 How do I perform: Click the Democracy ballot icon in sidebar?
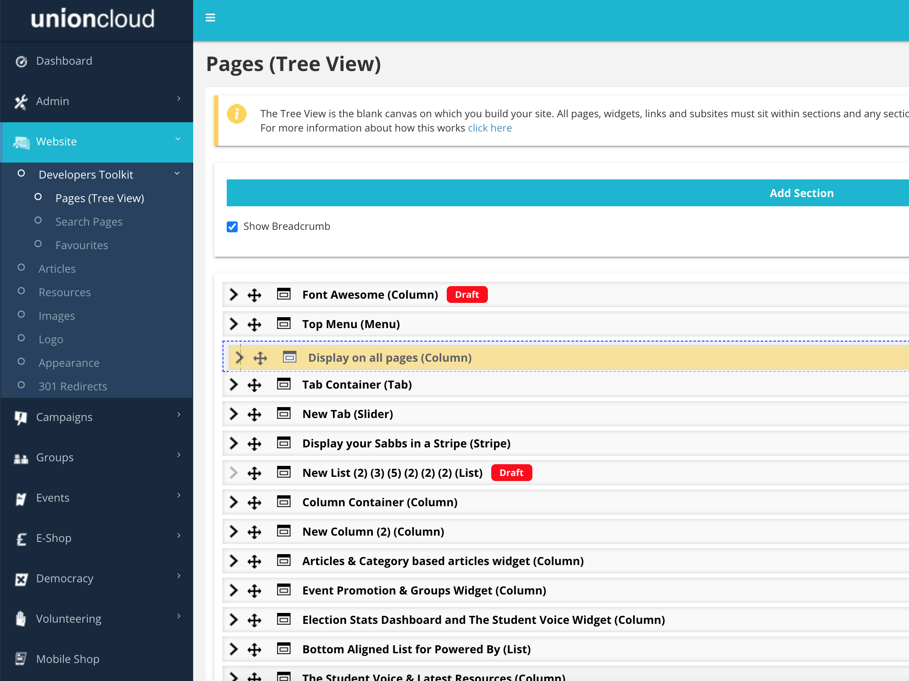point(21,579)
